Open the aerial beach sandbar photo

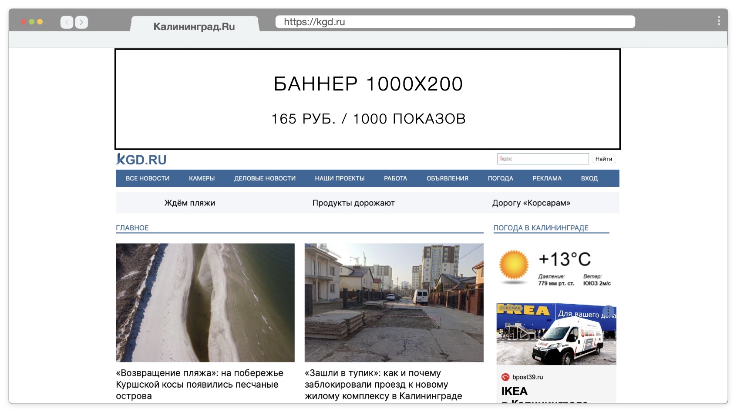tap(205, 302)
